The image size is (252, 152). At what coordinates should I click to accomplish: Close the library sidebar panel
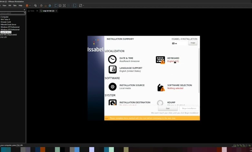pyautogui.click(x=25, y=10)
